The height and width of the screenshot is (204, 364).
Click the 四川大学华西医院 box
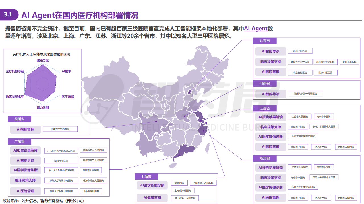(x=60, y=129)
